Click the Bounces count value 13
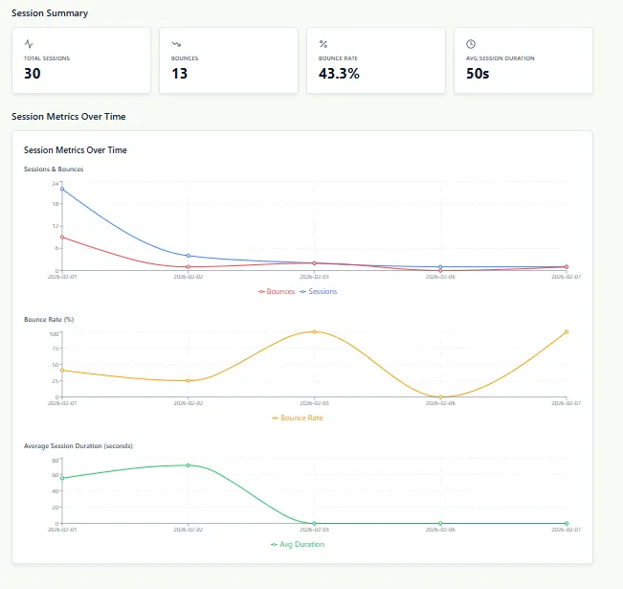The height and width of the screenshot is (589, 623). coord(179,74)
